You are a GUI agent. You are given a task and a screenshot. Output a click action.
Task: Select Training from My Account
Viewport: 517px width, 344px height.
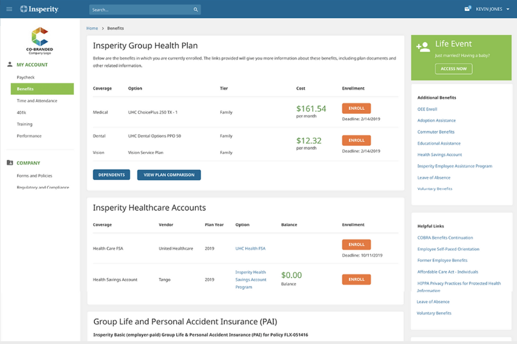(x=24, y=124)
